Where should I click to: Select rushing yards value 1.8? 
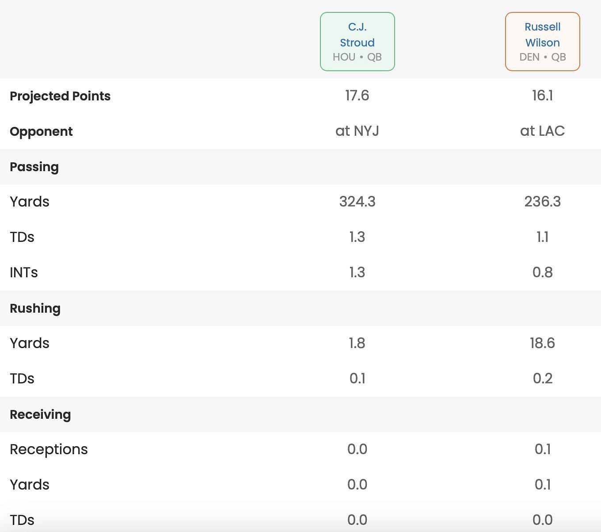click(x=357, y=343)
